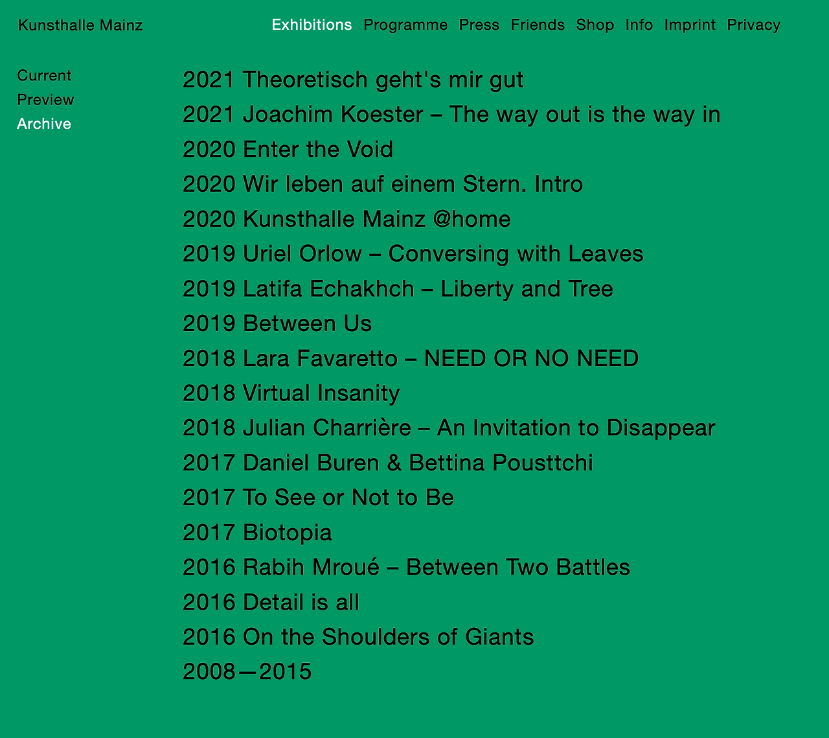Open the Info menu item
829x738 pixels.
point(639,25)
